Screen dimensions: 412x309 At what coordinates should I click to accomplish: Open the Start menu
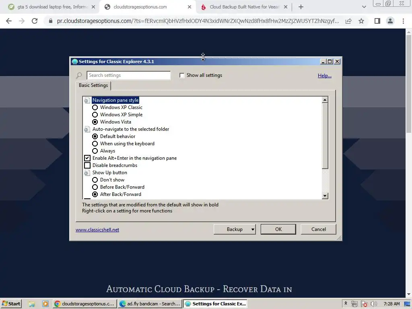pos(11,304)
